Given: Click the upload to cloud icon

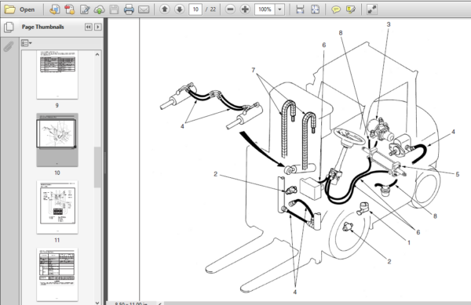Looking at the screenshot, I should pos(100,9).
